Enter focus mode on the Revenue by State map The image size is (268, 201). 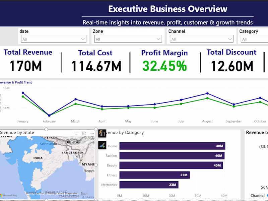point(84,133)
